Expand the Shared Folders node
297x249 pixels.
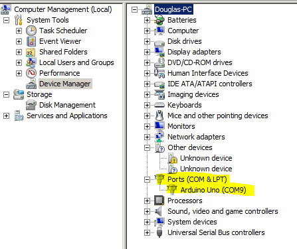click(19, 52)
